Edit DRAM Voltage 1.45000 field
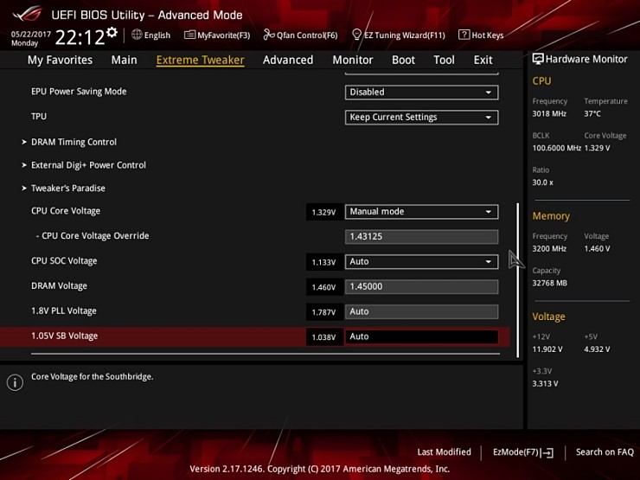This screenshot has height=480, width=640. [x=421, y=286]
